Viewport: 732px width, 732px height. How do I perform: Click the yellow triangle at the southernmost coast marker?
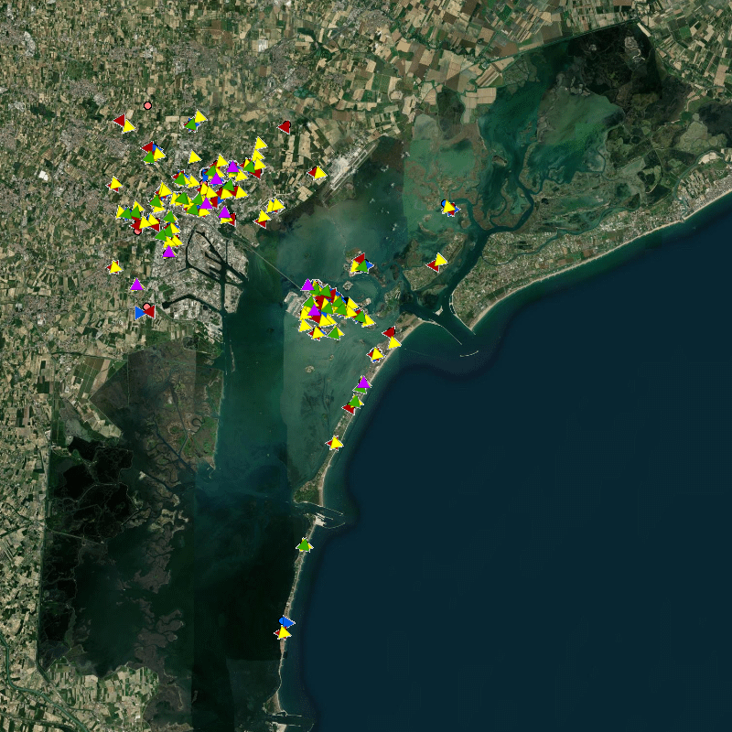[x=284, y=633]
